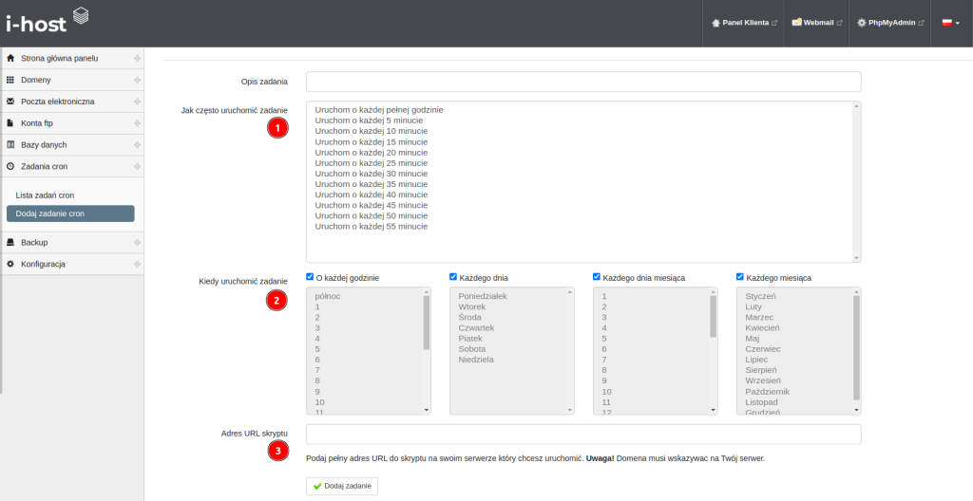The width and height of the screenshot is (973, 501).
Task: Click the i-host logo icon
Action: pos(81,15)
